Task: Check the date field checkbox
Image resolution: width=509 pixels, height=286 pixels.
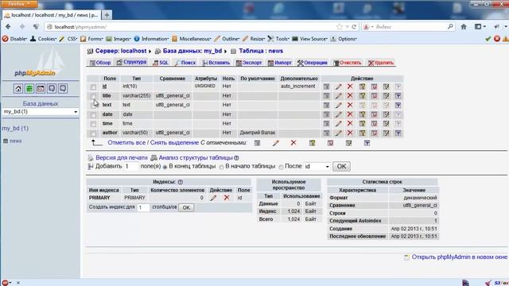Action: click(x=94, y=114)
